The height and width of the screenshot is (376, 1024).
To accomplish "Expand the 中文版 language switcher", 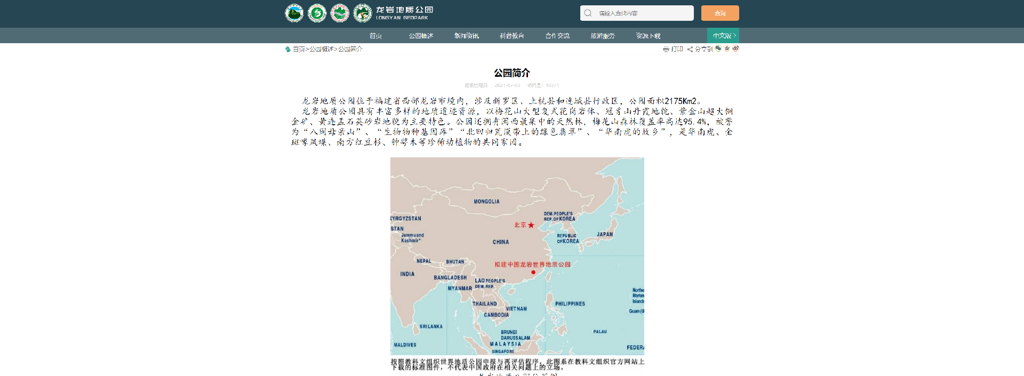I will pyautogui.click(x=723, y=36).
